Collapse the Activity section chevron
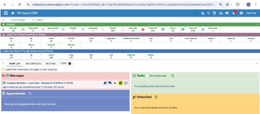The width and height of the screenshot is (260, 114). pyautogui.click(x=257, y=24)
